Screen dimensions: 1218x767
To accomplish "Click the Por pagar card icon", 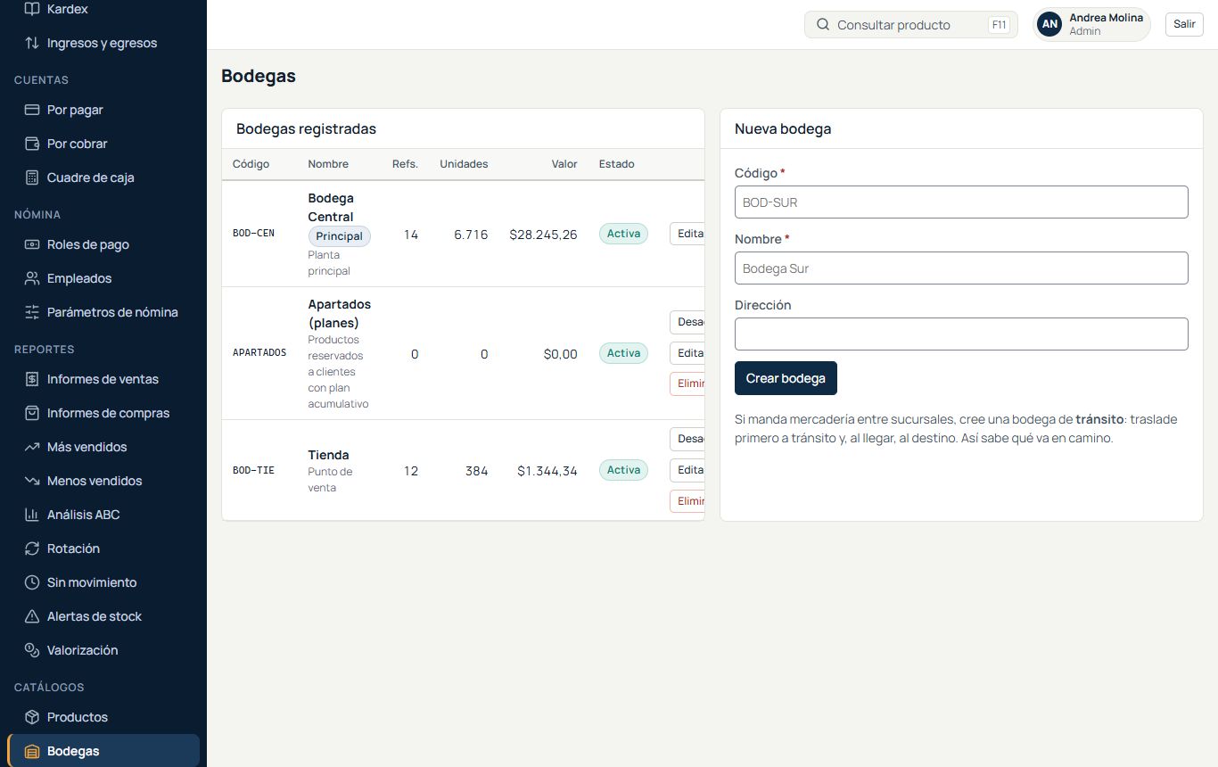I will point(32,110).
